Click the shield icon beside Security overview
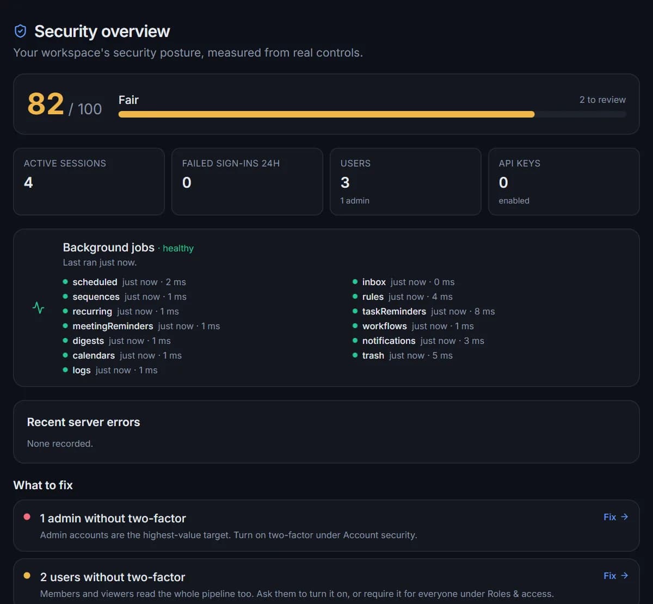This screenshot has width=653, height=604. click(20, 31)
